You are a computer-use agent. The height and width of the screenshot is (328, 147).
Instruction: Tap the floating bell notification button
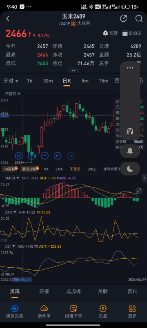coord(130,151)
